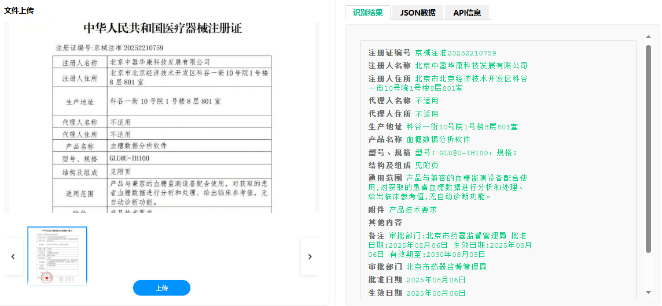Screen dimensions: 662x306
Task: Click the 注册证编号 label in results
Action: click(x=389, y=53)
